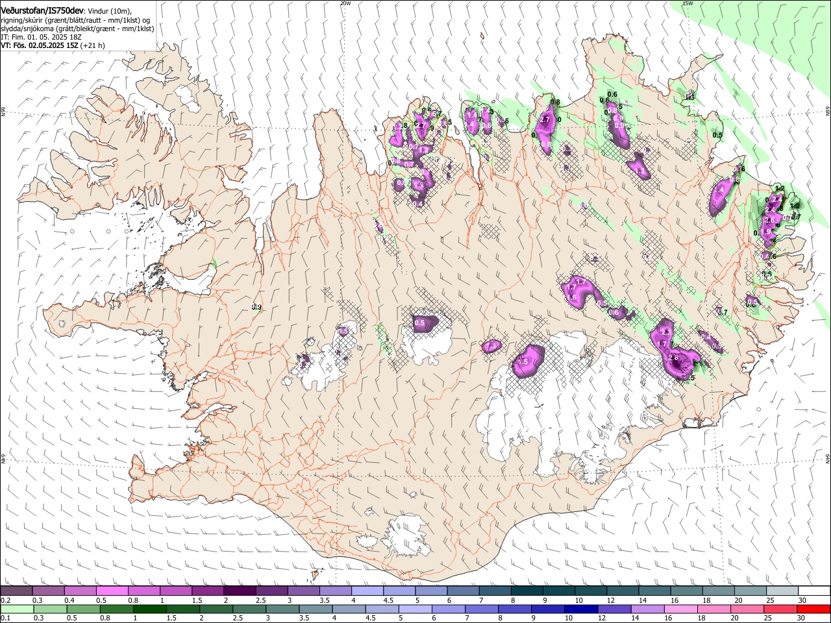Select the bottom legend swatch labeled 0.5
Screen dimensions: 831x623
tap(83, 609)
